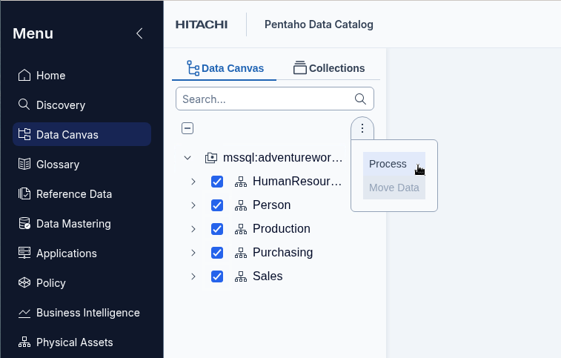The image size is (561, 358).
Task: Collapse the mssql:adventureworks tree node
Action: pyautogui.click(x=187, y=158)
